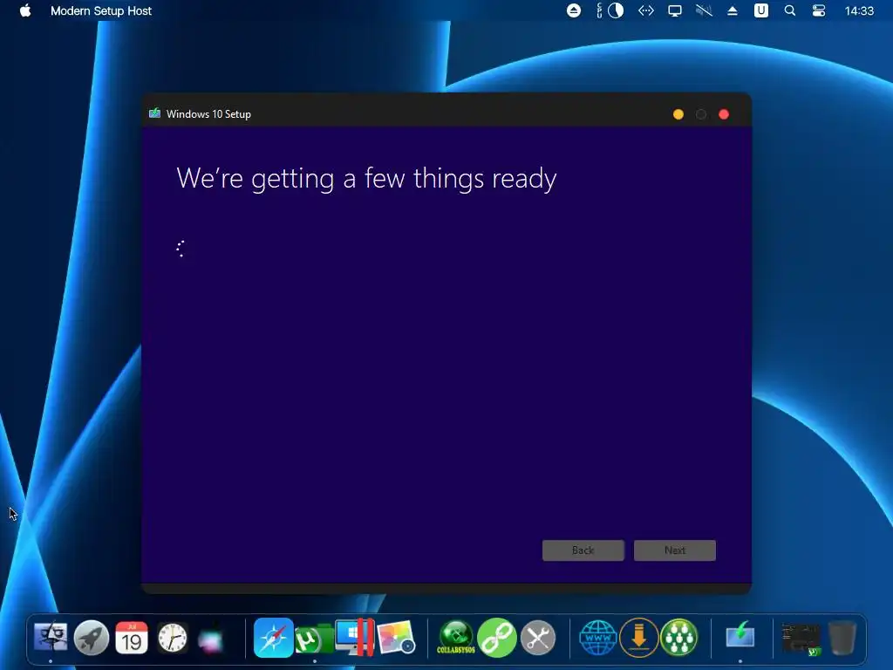Open Calendar showing 19 in dock
Screen dimensions: 893x670
point(132,638)
